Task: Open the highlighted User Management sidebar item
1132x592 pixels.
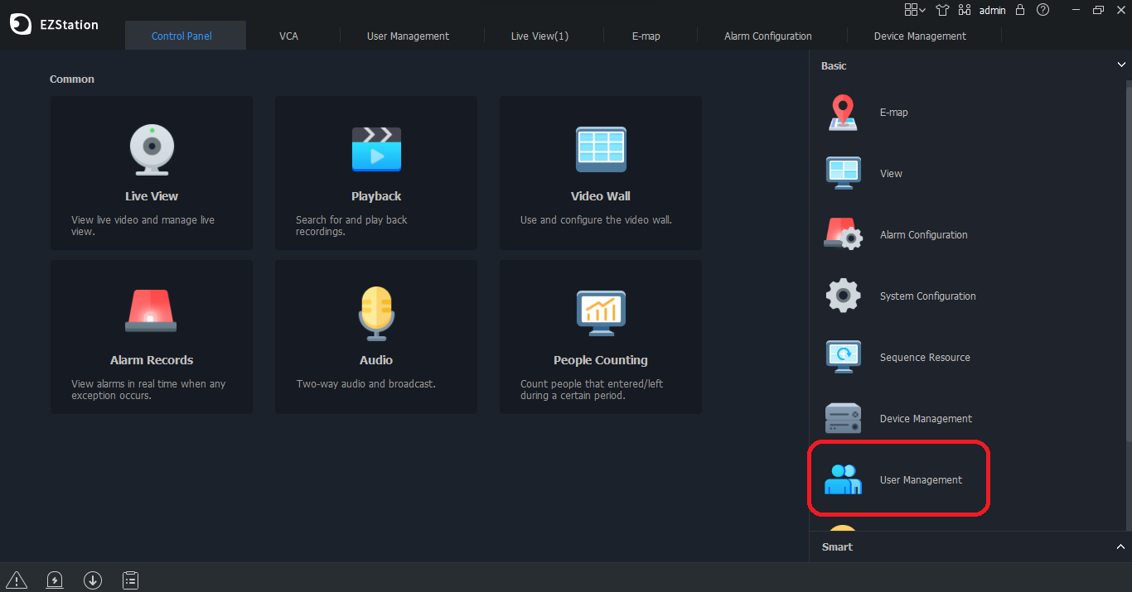Action: [x=920, y=479]
